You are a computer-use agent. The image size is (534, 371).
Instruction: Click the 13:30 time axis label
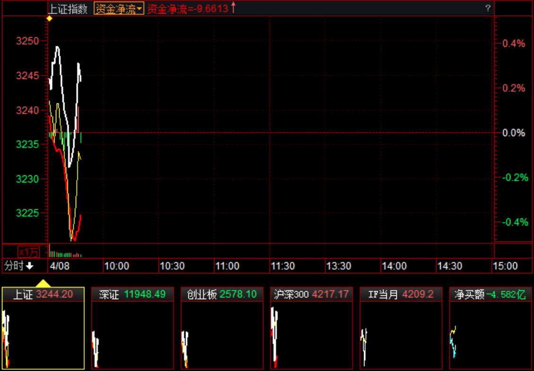click(x=338, y=266)
